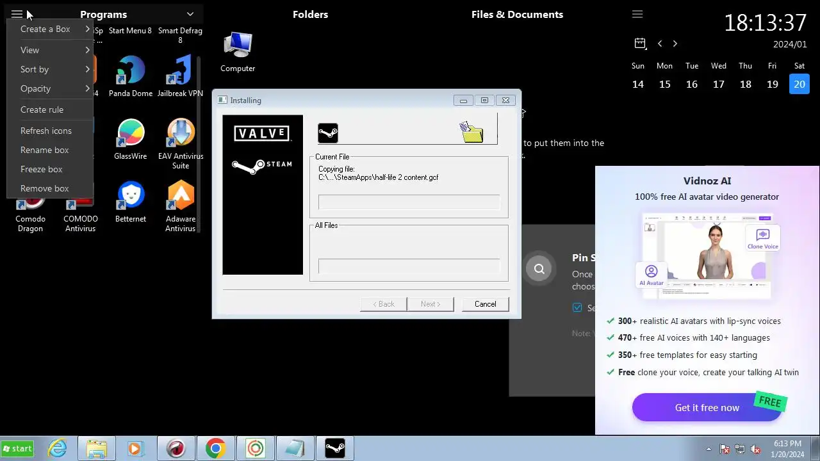Open Create a Box submenu
This screenshot has width=820, height=461.
(50, 29)
